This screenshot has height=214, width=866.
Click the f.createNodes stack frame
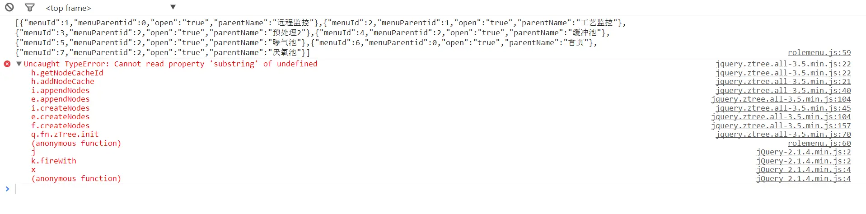[x=60, y=126]
